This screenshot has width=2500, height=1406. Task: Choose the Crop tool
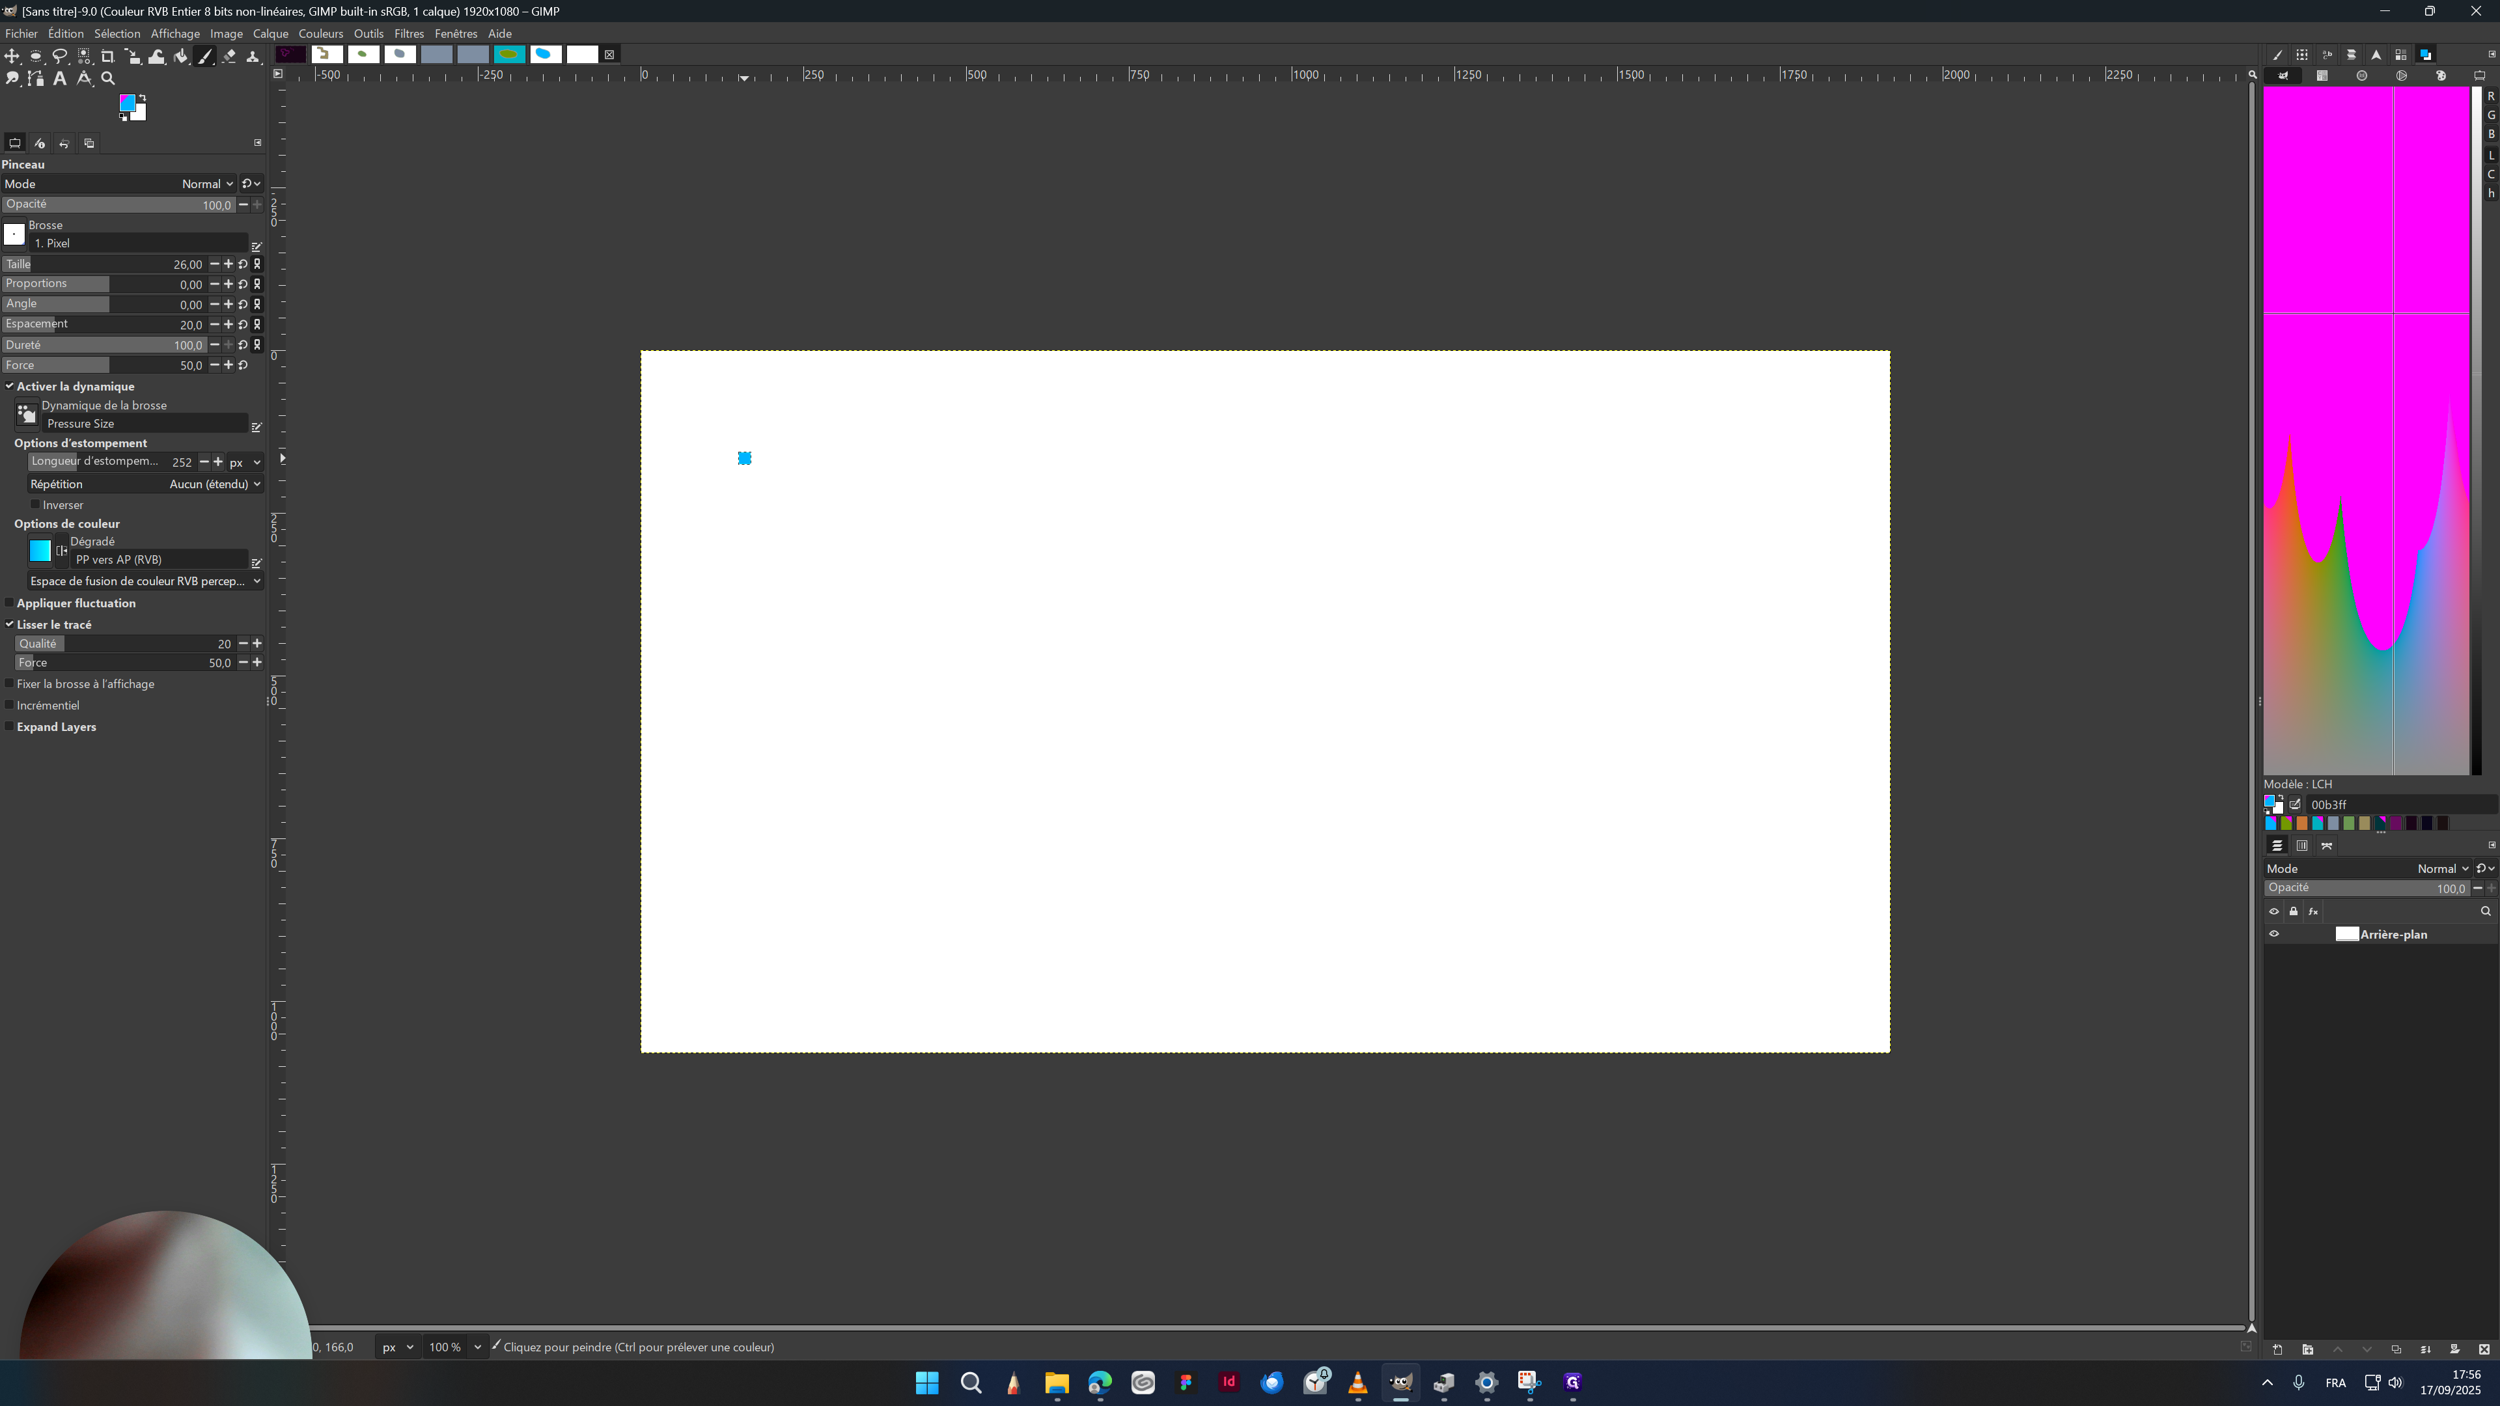click(x=107, y=55)
